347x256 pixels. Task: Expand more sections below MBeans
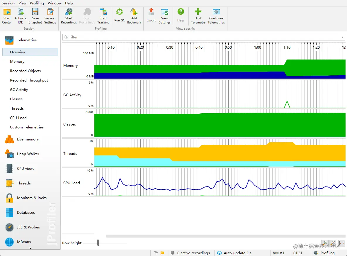click(x=30, y=248)
